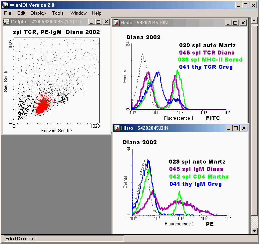Open the File menu

point(7,13)
